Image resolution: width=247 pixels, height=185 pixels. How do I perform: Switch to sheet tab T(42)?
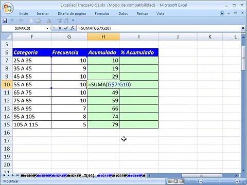(x=59, y=175)
